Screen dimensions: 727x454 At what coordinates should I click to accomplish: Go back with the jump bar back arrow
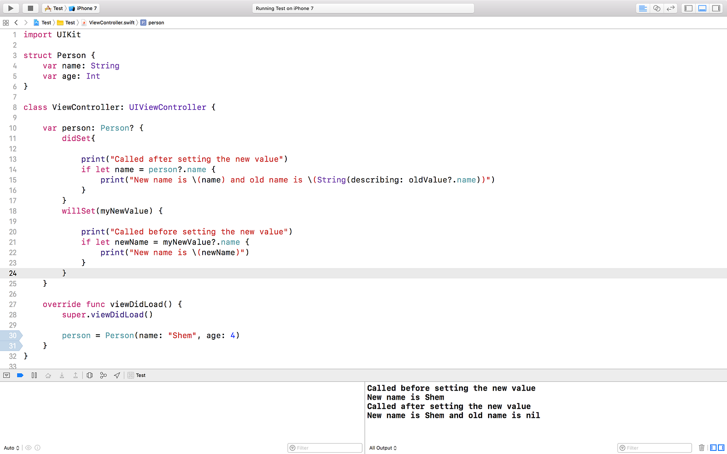click(16, 23)
